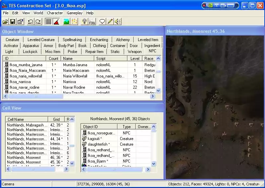Switch to the Armor tab
The height and width of the screenshot is (188, 265).
[48, 46]
